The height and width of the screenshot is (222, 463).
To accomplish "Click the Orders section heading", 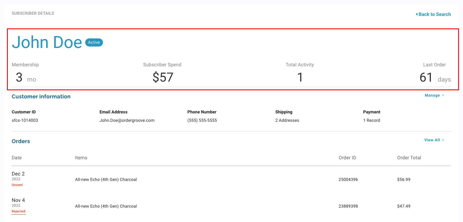I will tap(21, 141).
